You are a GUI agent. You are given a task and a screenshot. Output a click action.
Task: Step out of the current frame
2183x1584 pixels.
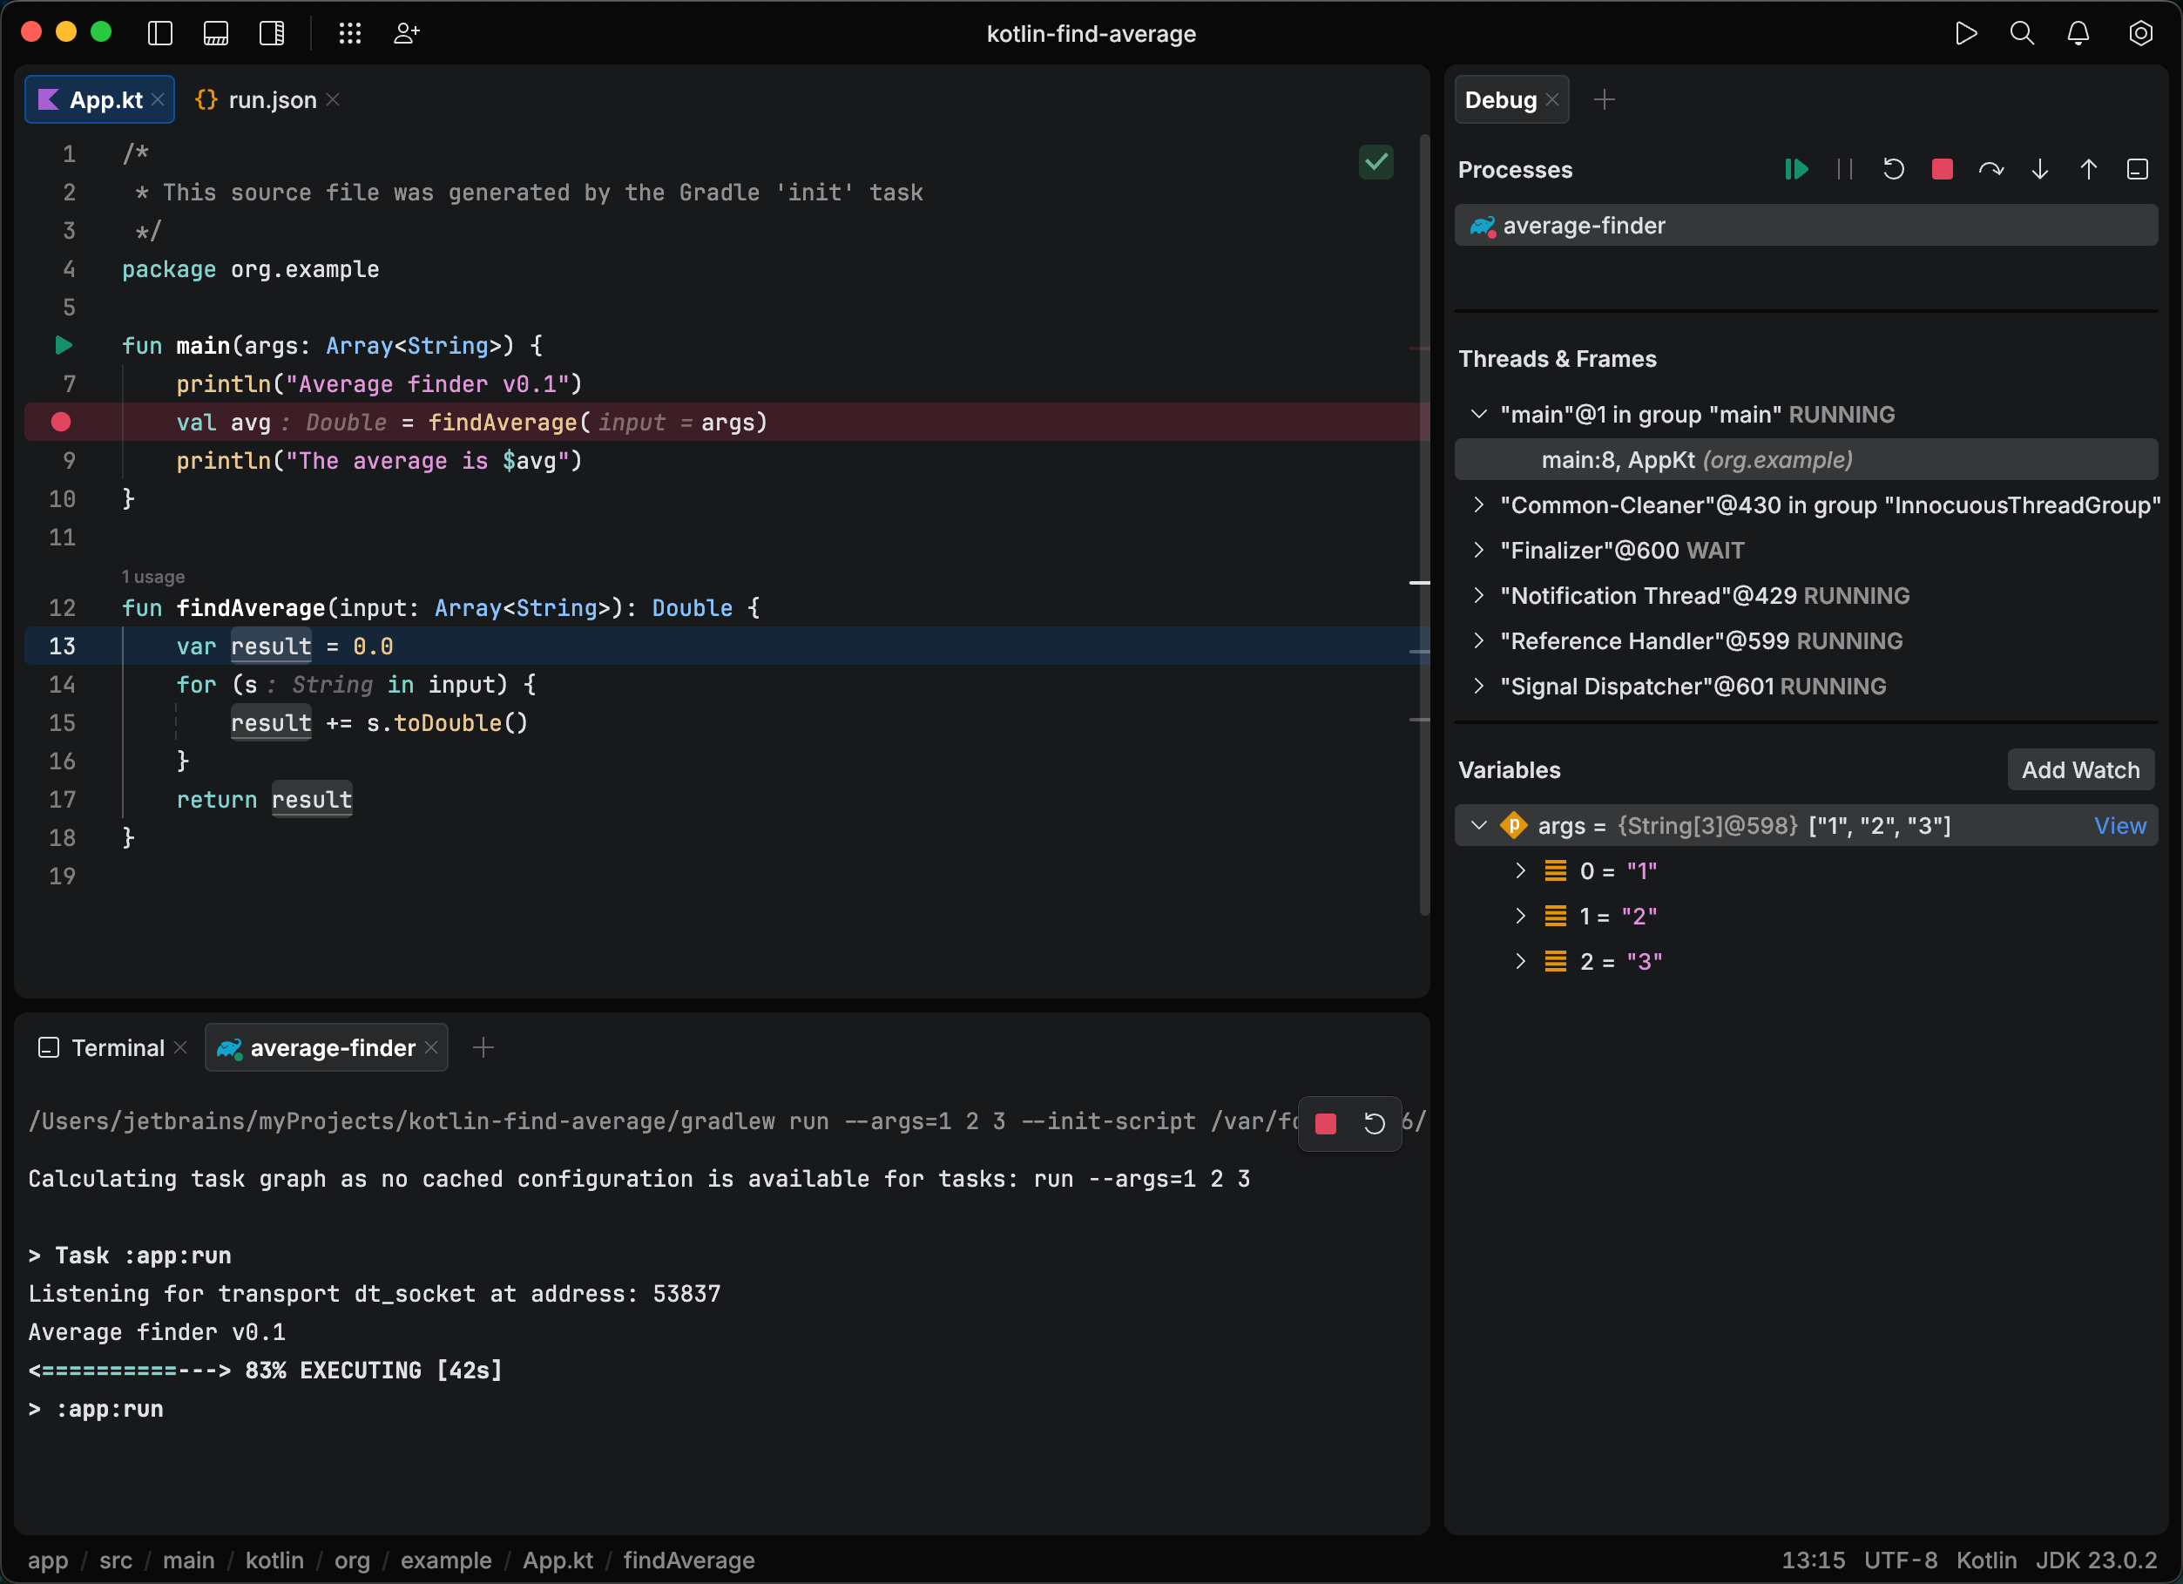coord(2088,168)
